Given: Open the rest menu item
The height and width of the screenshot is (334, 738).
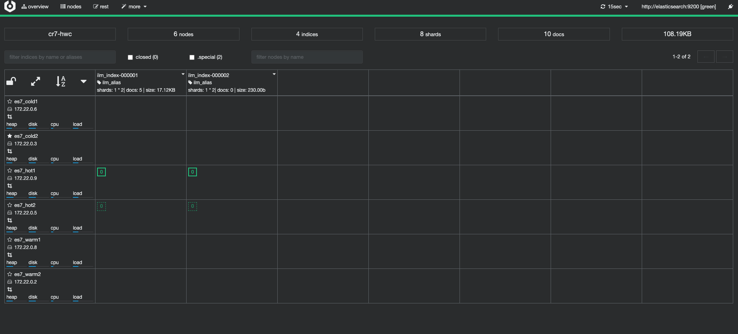Looking at the screenshot, I should [x=101, y=7].
